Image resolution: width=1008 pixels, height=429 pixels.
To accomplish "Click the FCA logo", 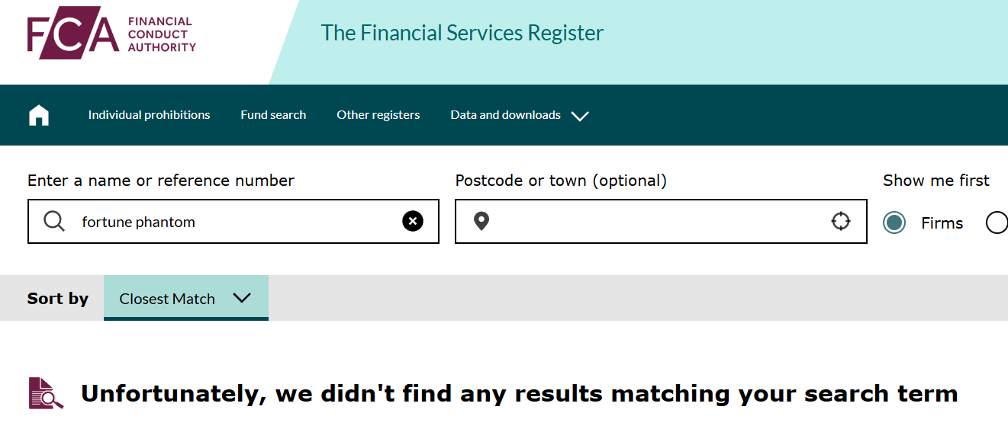I will click(111, 33).
